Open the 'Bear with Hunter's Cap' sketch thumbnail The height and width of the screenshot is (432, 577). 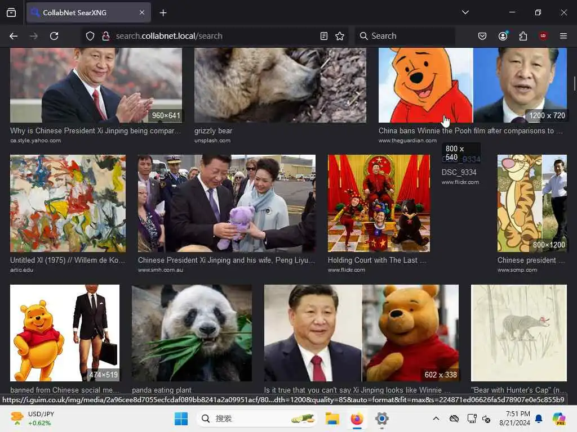(x=519, y=333)
